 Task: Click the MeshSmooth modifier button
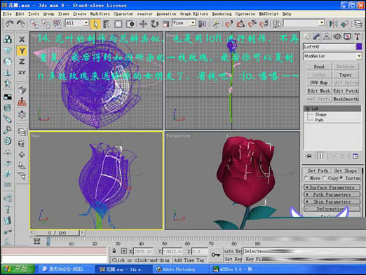click(x=346, y=99)
